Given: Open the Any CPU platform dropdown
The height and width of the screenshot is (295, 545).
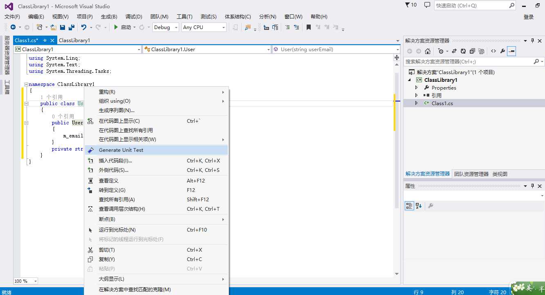Looking at the screenshot, I should tap(204, 27).
